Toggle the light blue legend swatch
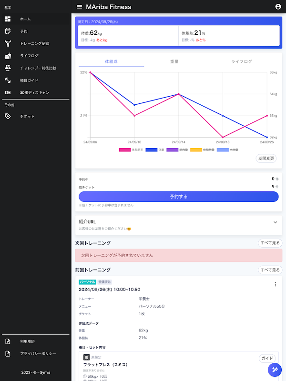The height and width of the screenshot is (381, 286). (x=223, y=150)
